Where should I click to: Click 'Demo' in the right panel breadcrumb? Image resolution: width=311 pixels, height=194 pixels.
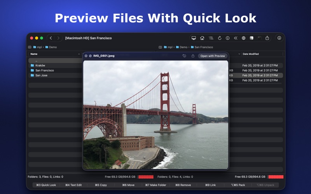183,47
